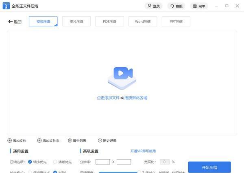Click the 全能王文件压缩 app logo icon
This screenshot has width=244, height=173.
6,6
